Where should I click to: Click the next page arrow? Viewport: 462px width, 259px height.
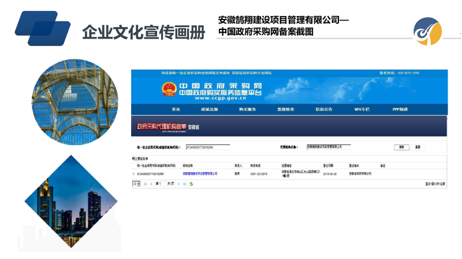[178, 184]
